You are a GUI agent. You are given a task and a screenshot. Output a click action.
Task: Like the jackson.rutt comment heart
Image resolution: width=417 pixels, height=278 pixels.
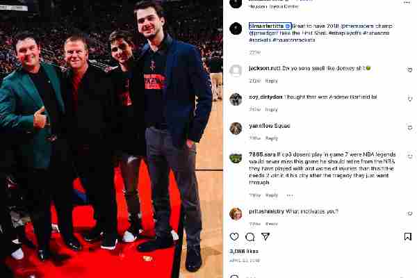[410, 70]
